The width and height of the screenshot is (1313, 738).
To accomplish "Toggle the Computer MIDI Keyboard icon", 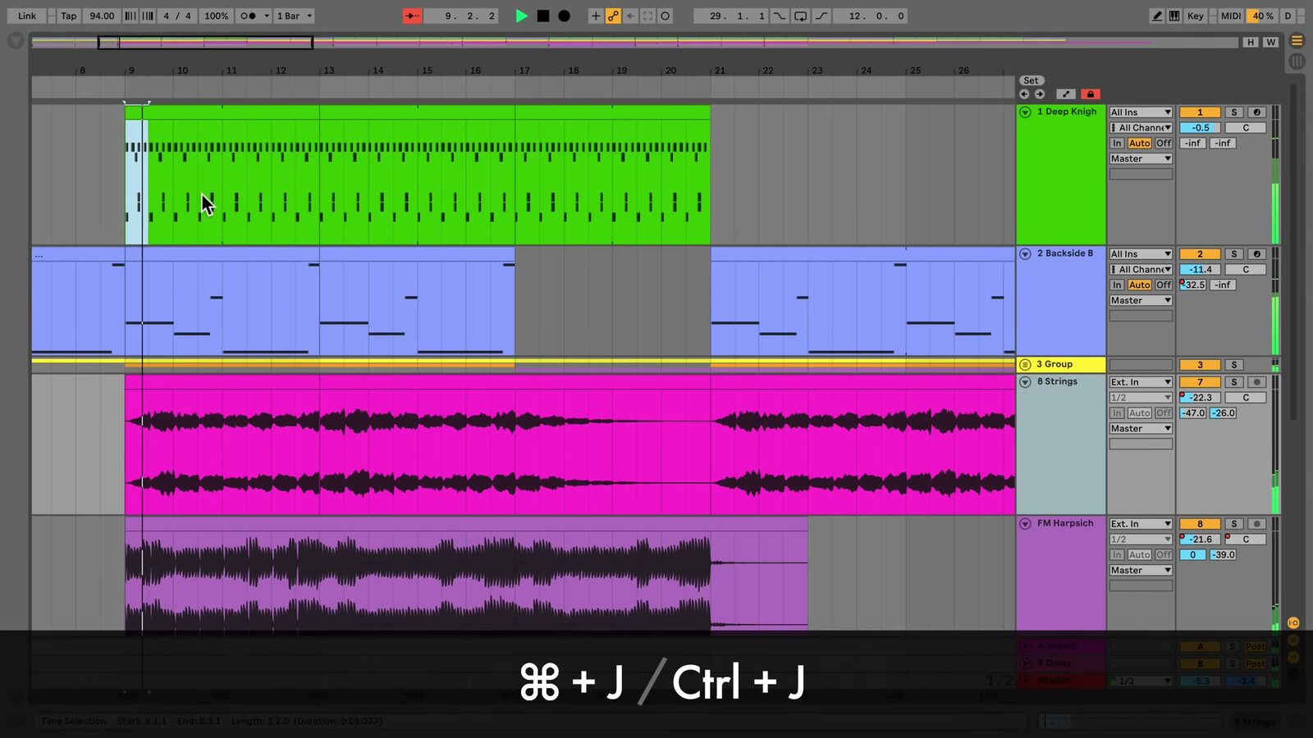I will (1174, 16).
